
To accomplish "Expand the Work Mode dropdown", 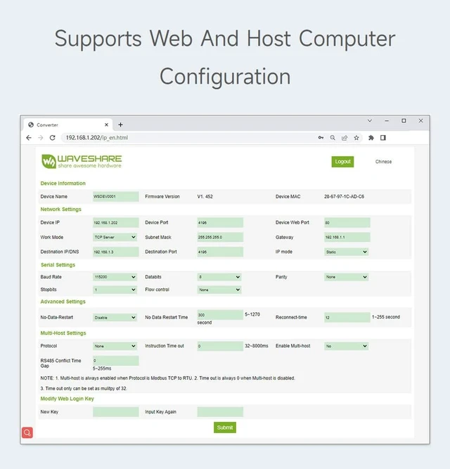I will pos(115,237).
